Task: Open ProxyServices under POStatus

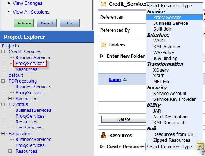Action: [x=30, y=116]
